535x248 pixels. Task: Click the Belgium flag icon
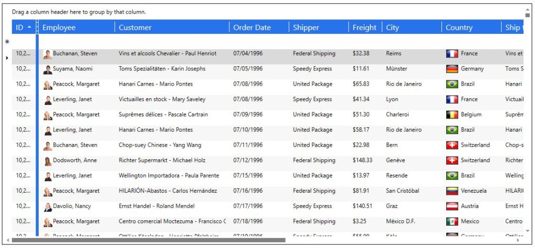[452, 115]
